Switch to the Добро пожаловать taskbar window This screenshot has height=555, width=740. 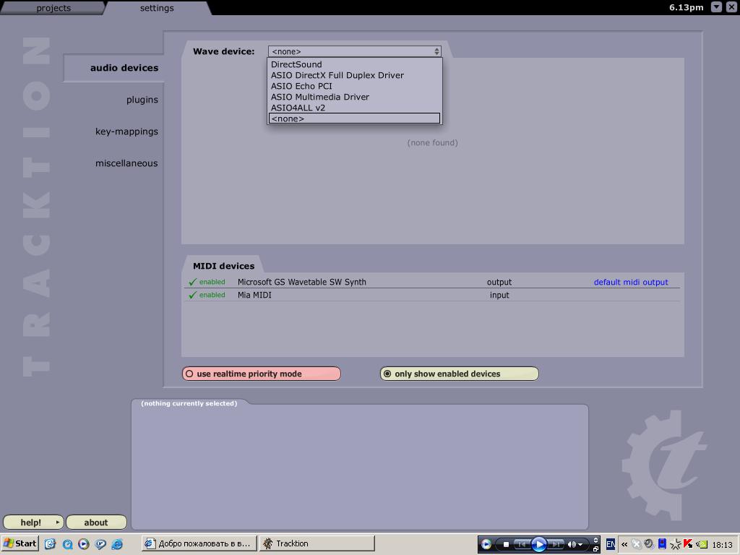[199, 543]
